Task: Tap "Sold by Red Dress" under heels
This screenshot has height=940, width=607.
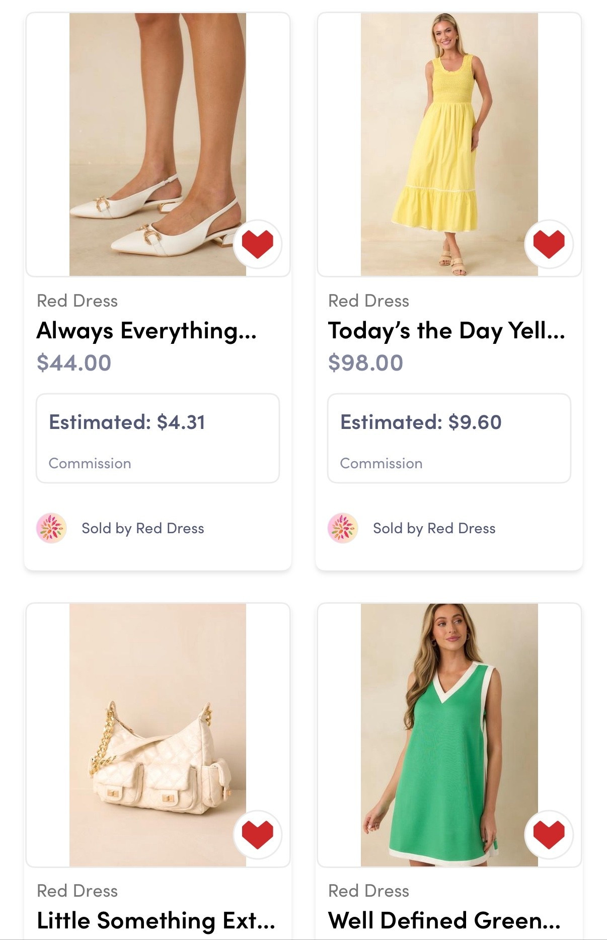Action: [143, 528]
